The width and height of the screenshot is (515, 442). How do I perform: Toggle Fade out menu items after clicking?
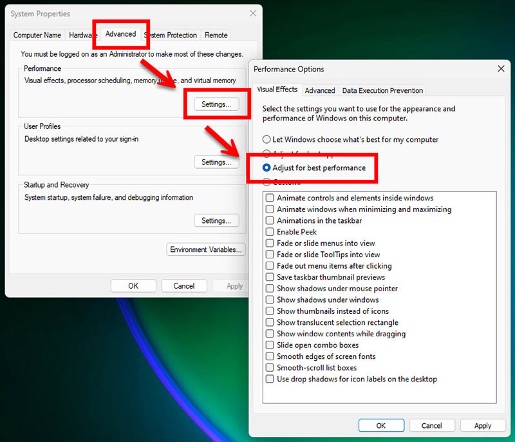pyautogui.click(x=329, y=266)
